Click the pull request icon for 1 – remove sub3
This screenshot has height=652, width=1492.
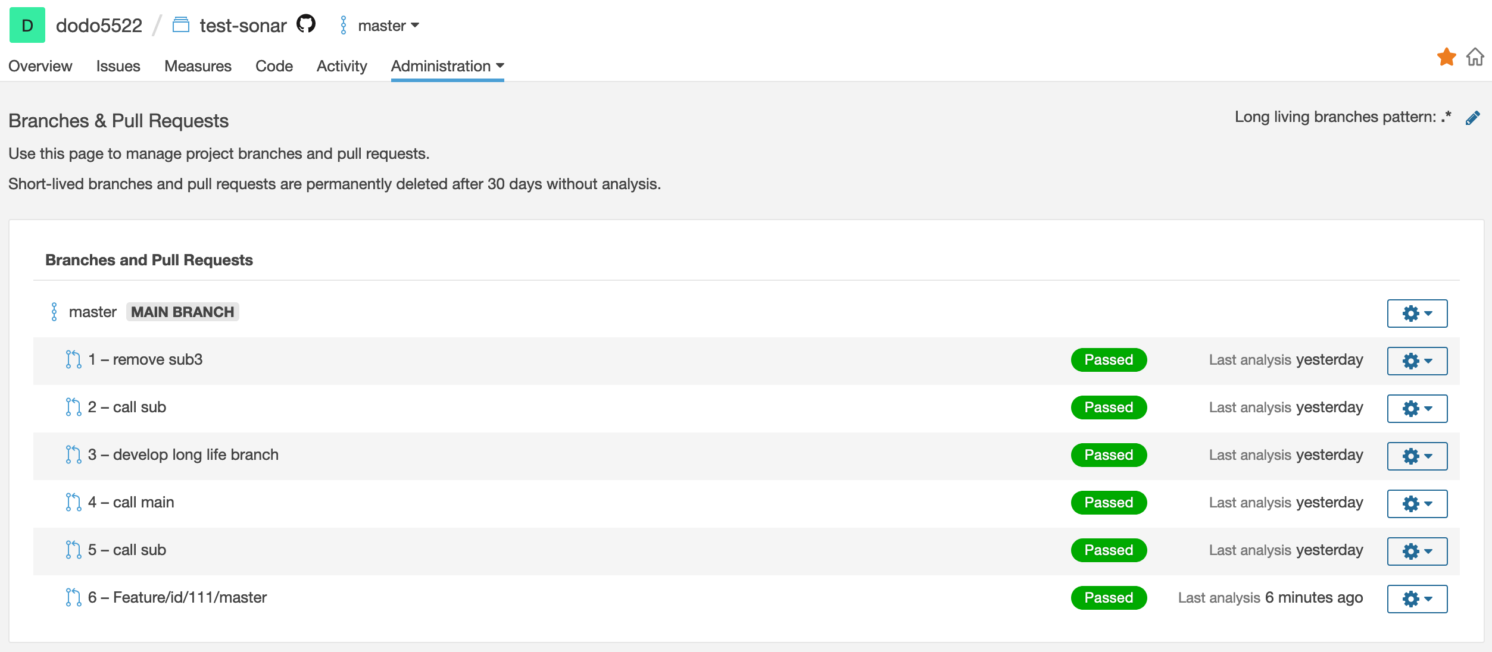point(73,359)
